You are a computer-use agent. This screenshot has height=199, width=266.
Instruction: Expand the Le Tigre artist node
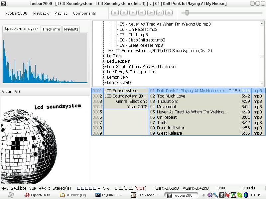(103, 56)
